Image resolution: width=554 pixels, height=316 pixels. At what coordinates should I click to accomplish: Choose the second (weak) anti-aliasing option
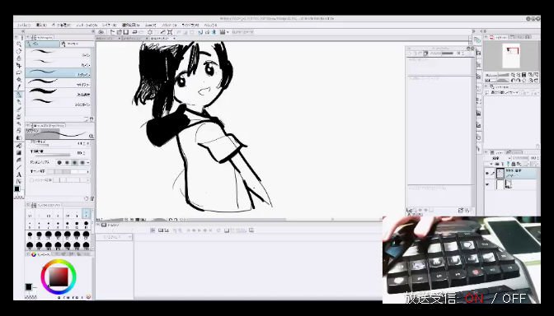coord(67,163)
